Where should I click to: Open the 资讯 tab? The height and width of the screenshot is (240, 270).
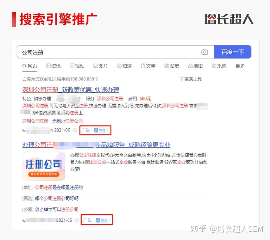pyautogui.click(x=54, y=66)
